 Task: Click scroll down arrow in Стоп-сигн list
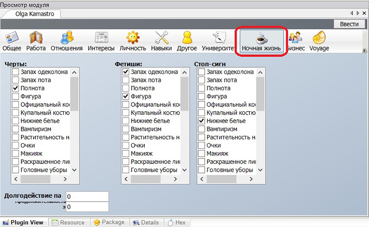[x=260, y=170]
